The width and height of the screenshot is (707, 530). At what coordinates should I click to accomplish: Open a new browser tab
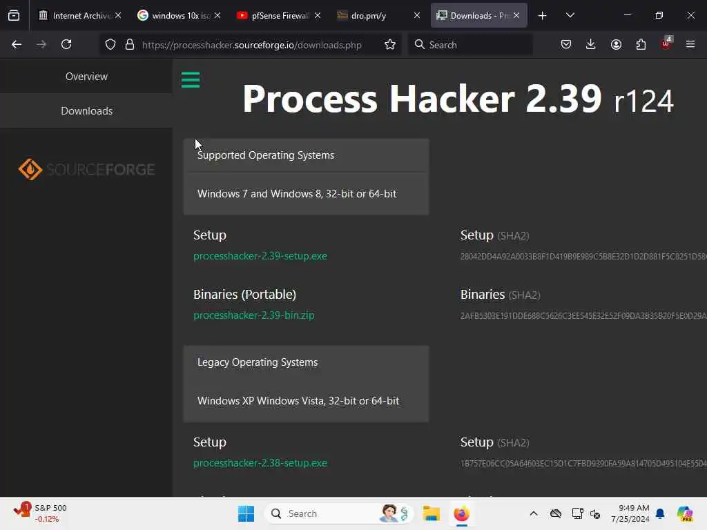coord(543,15)
